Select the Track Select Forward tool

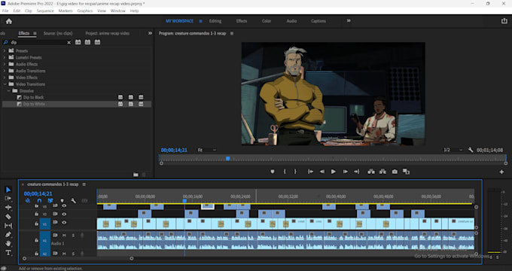(x=8, y=199)
